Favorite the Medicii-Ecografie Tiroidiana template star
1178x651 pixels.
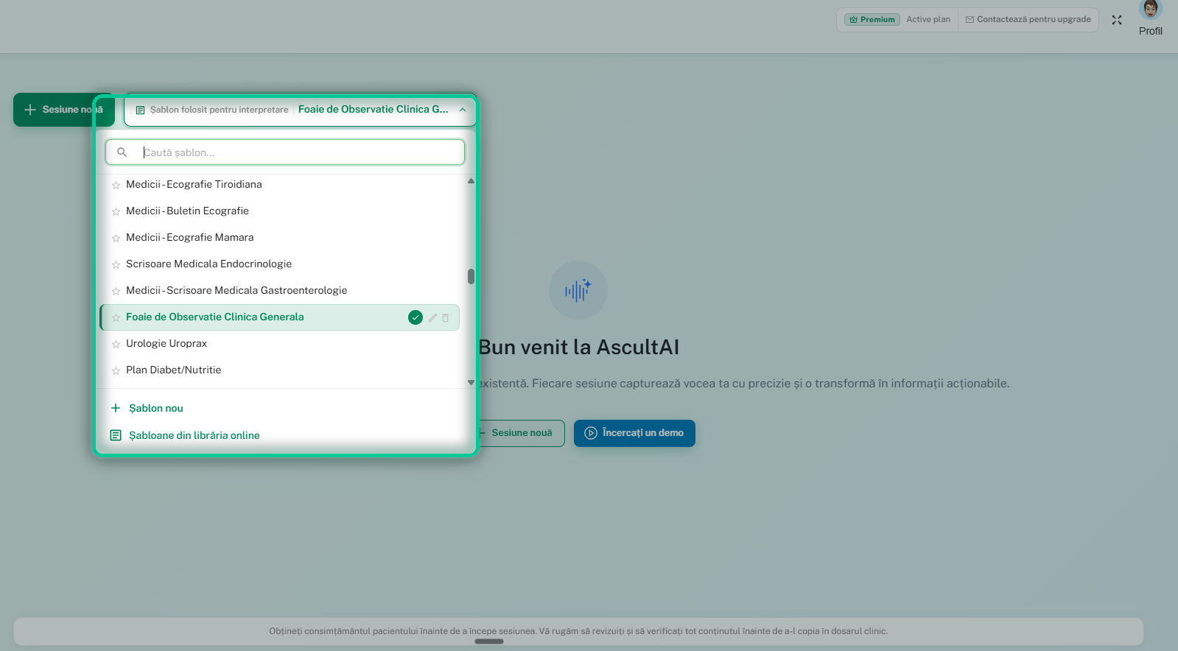[116, 185]
